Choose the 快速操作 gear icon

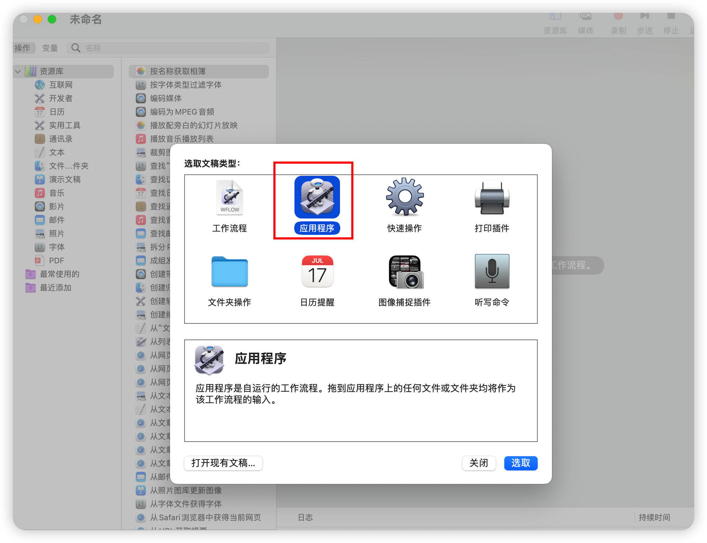pyautogui.click(x=405, y=197)
